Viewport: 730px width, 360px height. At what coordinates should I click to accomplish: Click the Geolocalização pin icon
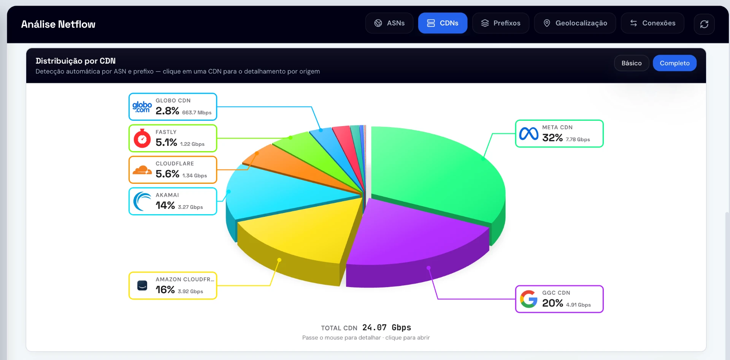click(547, 23)
